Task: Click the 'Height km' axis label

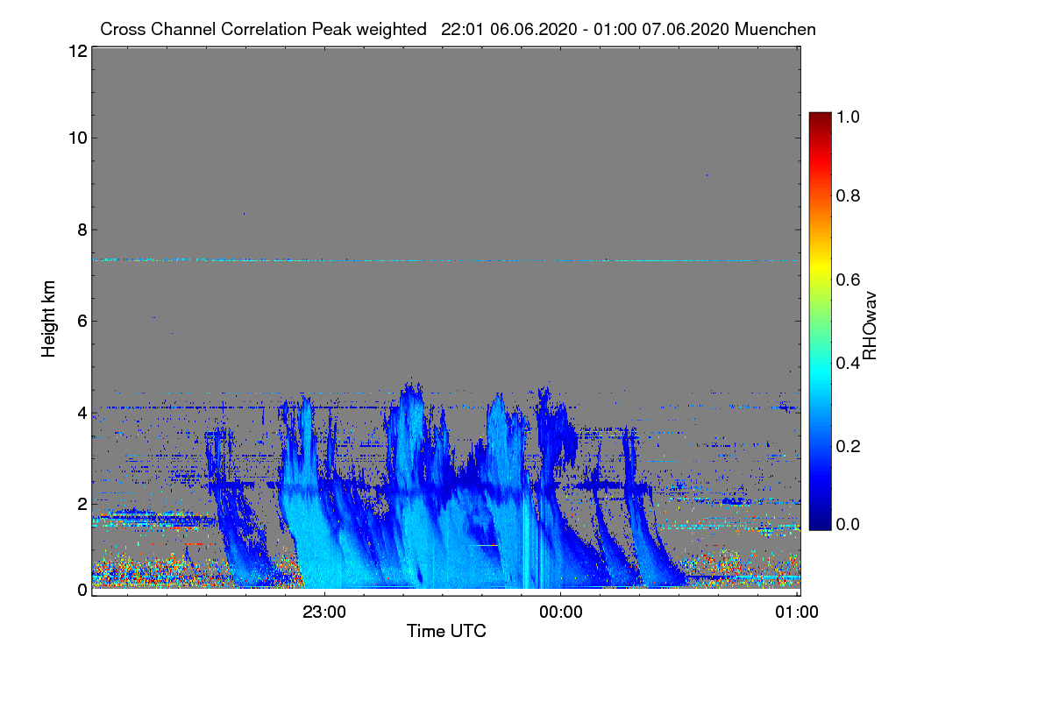Action: [48, 319]
